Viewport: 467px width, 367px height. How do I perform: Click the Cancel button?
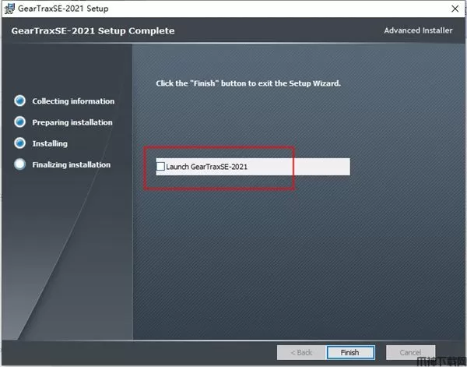[x=410, y=352]
